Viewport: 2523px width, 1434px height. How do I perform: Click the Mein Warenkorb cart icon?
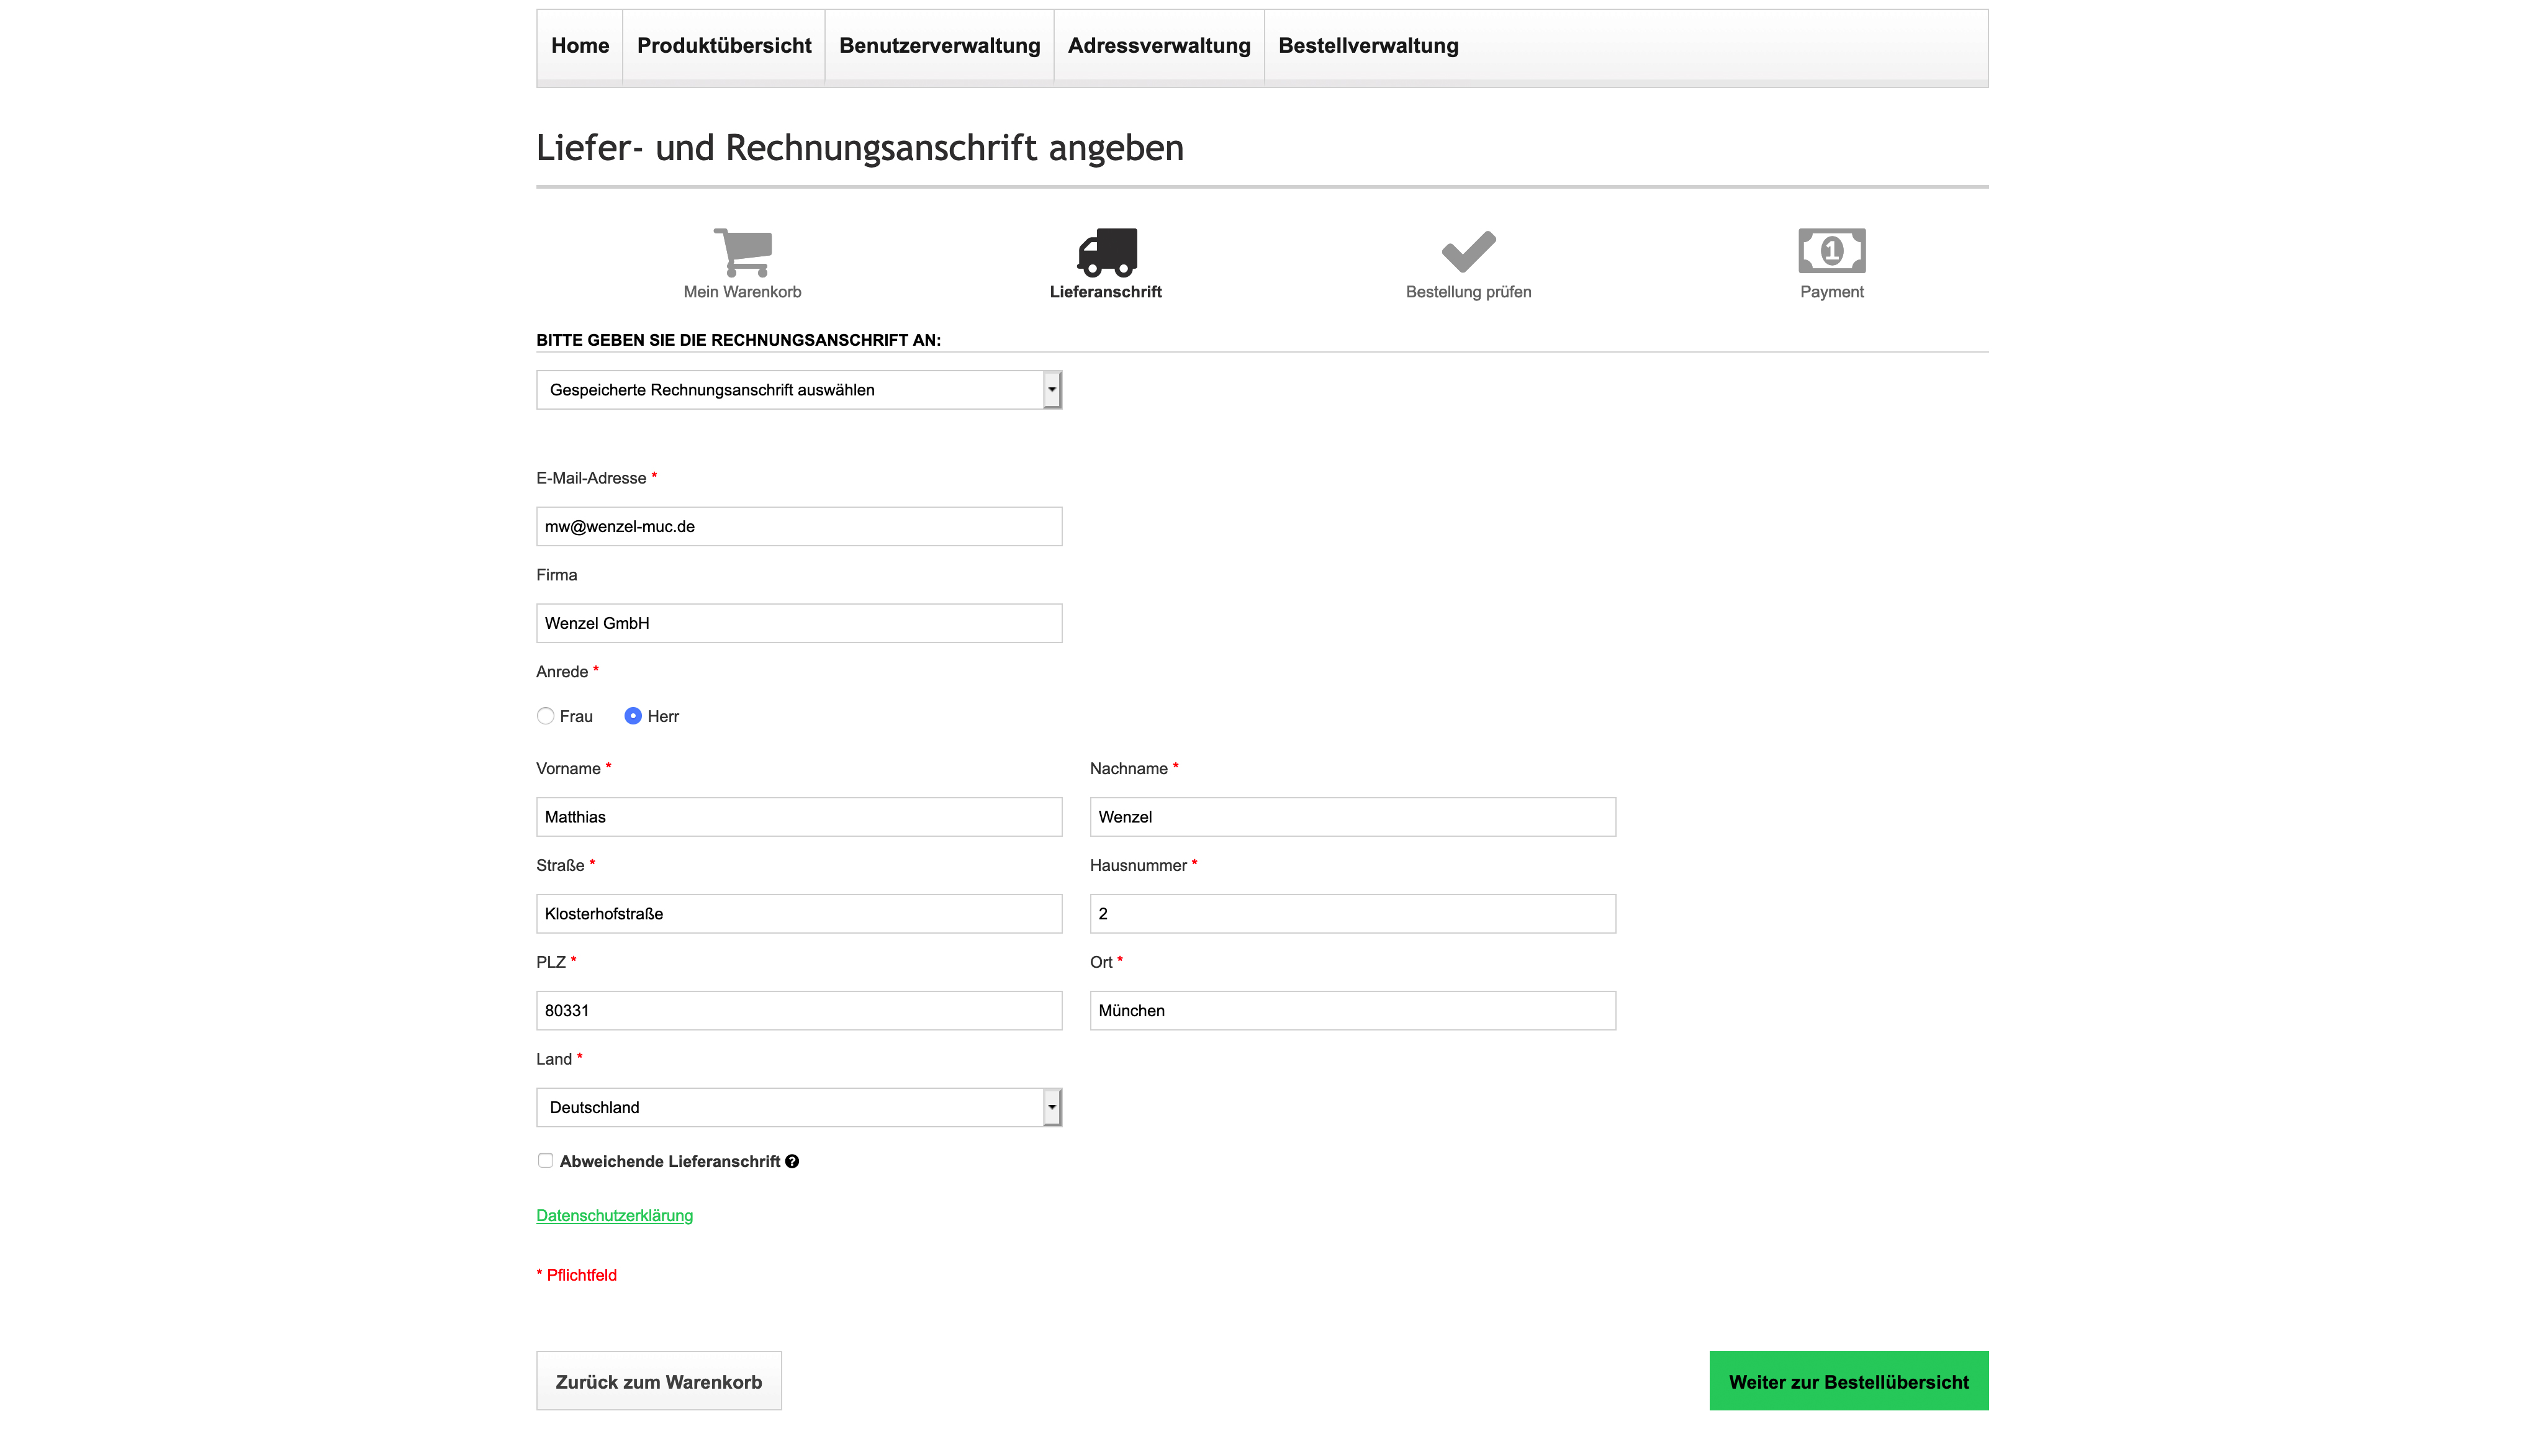click(x=742, y=254)
